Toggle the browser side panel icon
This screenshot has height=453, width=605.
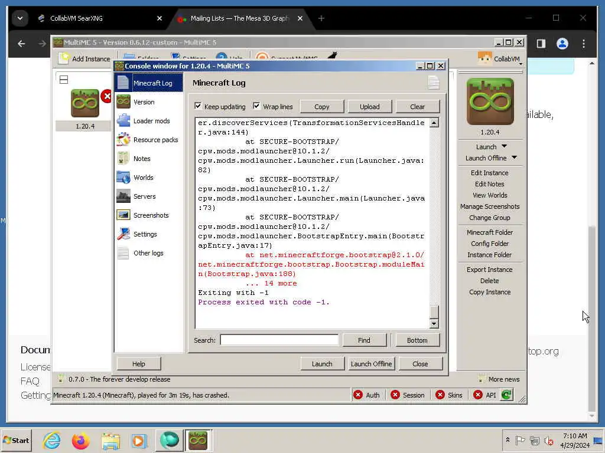(541, 44)
